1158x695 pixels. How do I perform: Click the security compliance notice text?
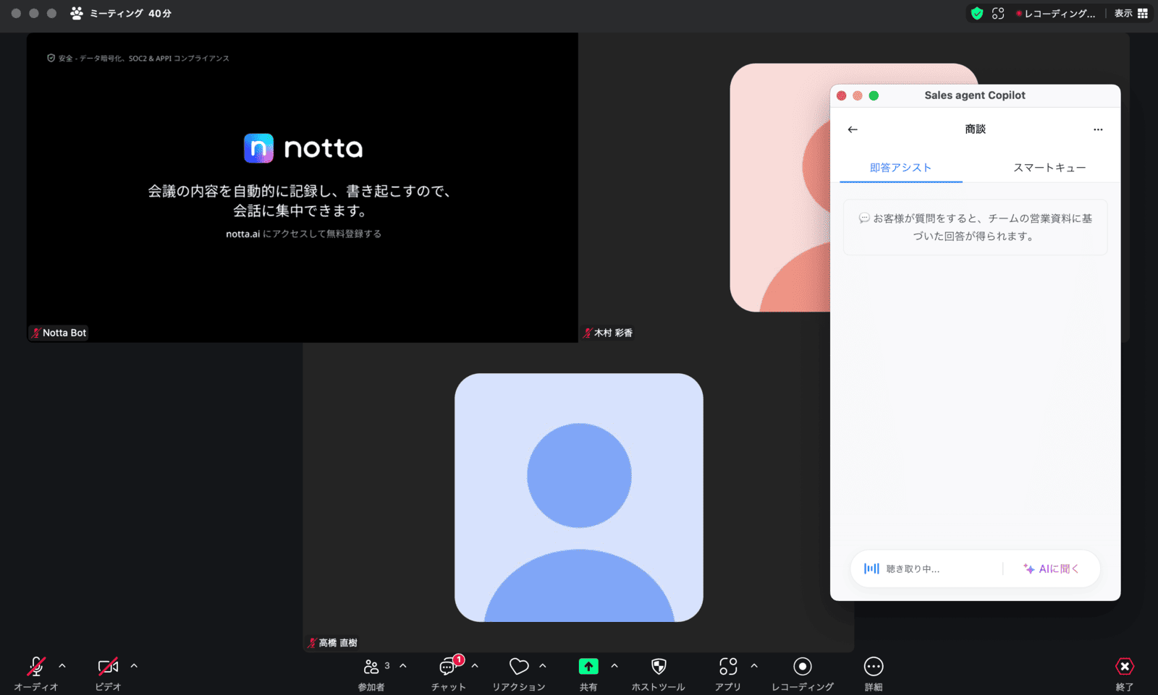click(x=138, y=59)
